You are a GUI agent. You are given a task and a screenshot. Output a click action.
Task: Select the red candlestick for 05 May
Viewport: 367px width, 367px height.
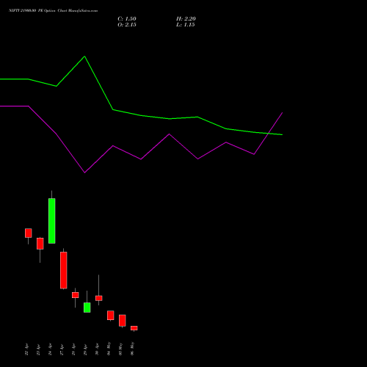(x=123, y=321)
